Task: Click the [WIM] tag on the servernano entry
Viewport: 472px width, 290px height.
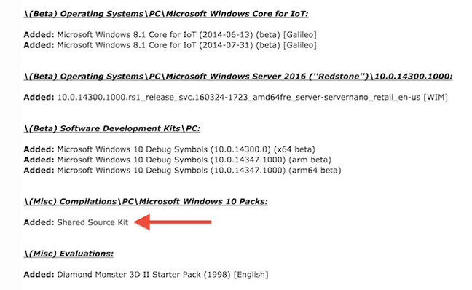Action: click(x=436, y=97)
